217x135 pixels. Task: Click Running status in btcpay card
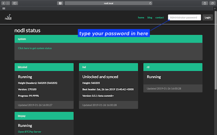click(x=25, y=126)
